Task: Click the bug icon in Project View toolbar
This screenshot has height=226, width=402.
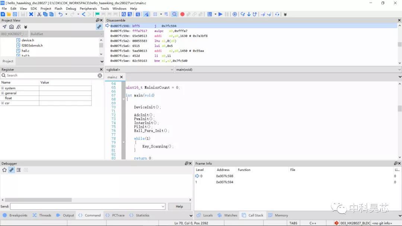Action: click(x=25, y=27)
